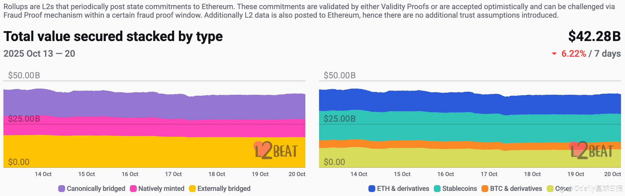Click the teal Stablecoins legend swatch
The width and height of the screenshot is (625, 196).
(437, 189)
